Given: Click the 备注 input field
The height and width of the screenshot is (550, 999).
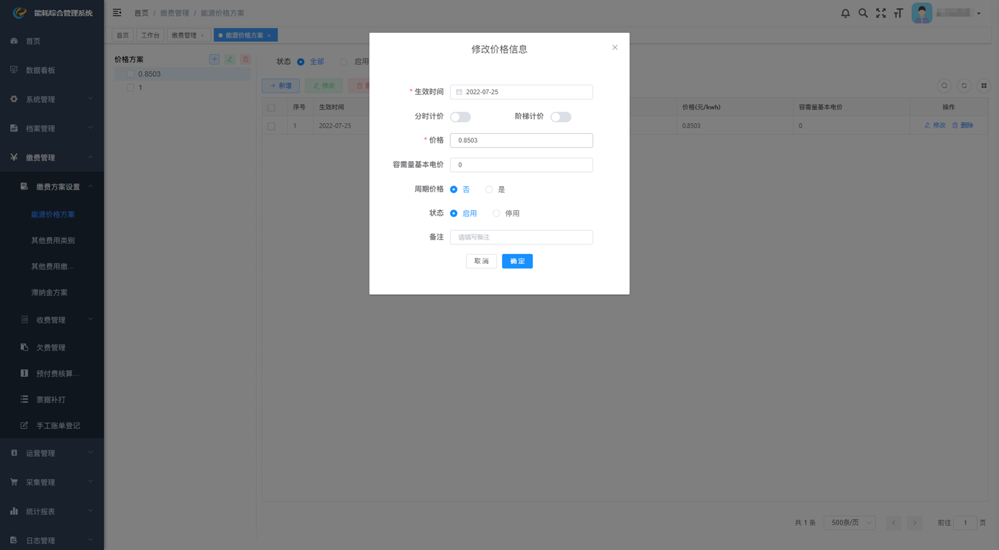Looking at the screenshot, I should pyautogui.click(x=521, y=237).
